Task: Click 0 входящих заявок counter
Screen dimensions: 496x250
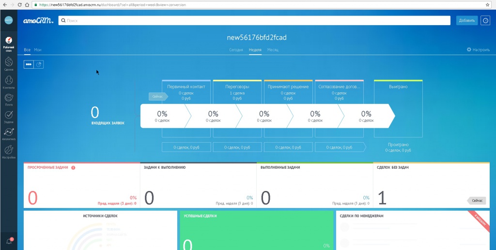Action: pos(108,115)
